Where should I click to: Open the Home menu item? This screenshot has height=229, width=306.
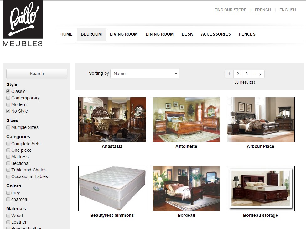click(66, 34)
